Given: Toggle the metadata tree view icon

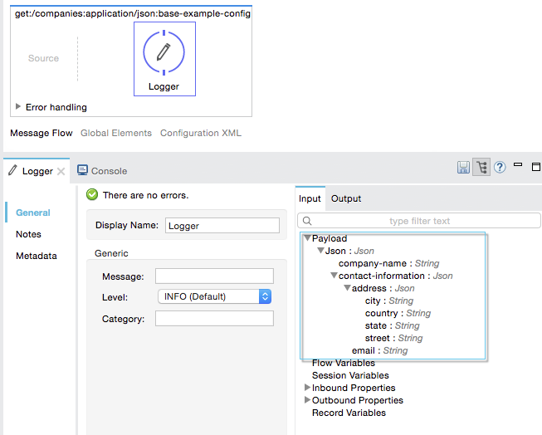Looking at the screenshot, I should (481, 168).
